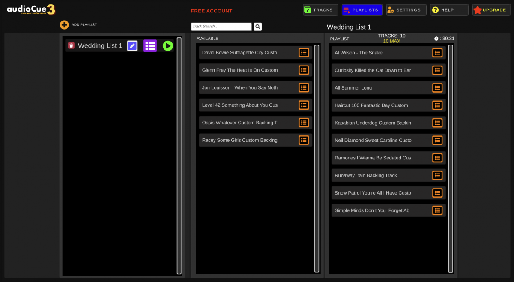Edit Wedding List 1 pencil icon
Screen dimensions: 514x282
point(132,45)
